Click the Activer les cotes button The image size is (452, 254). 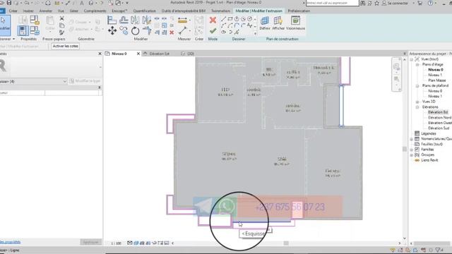coord(66,46)
